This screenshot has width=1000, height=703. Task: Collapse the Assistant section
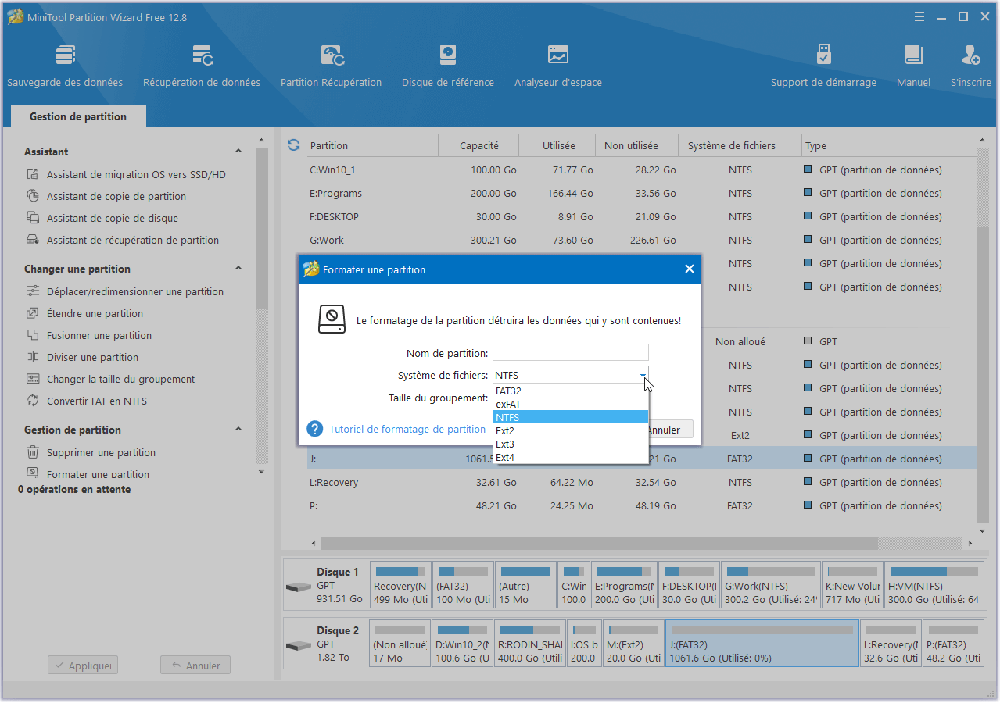pos(239,151)
